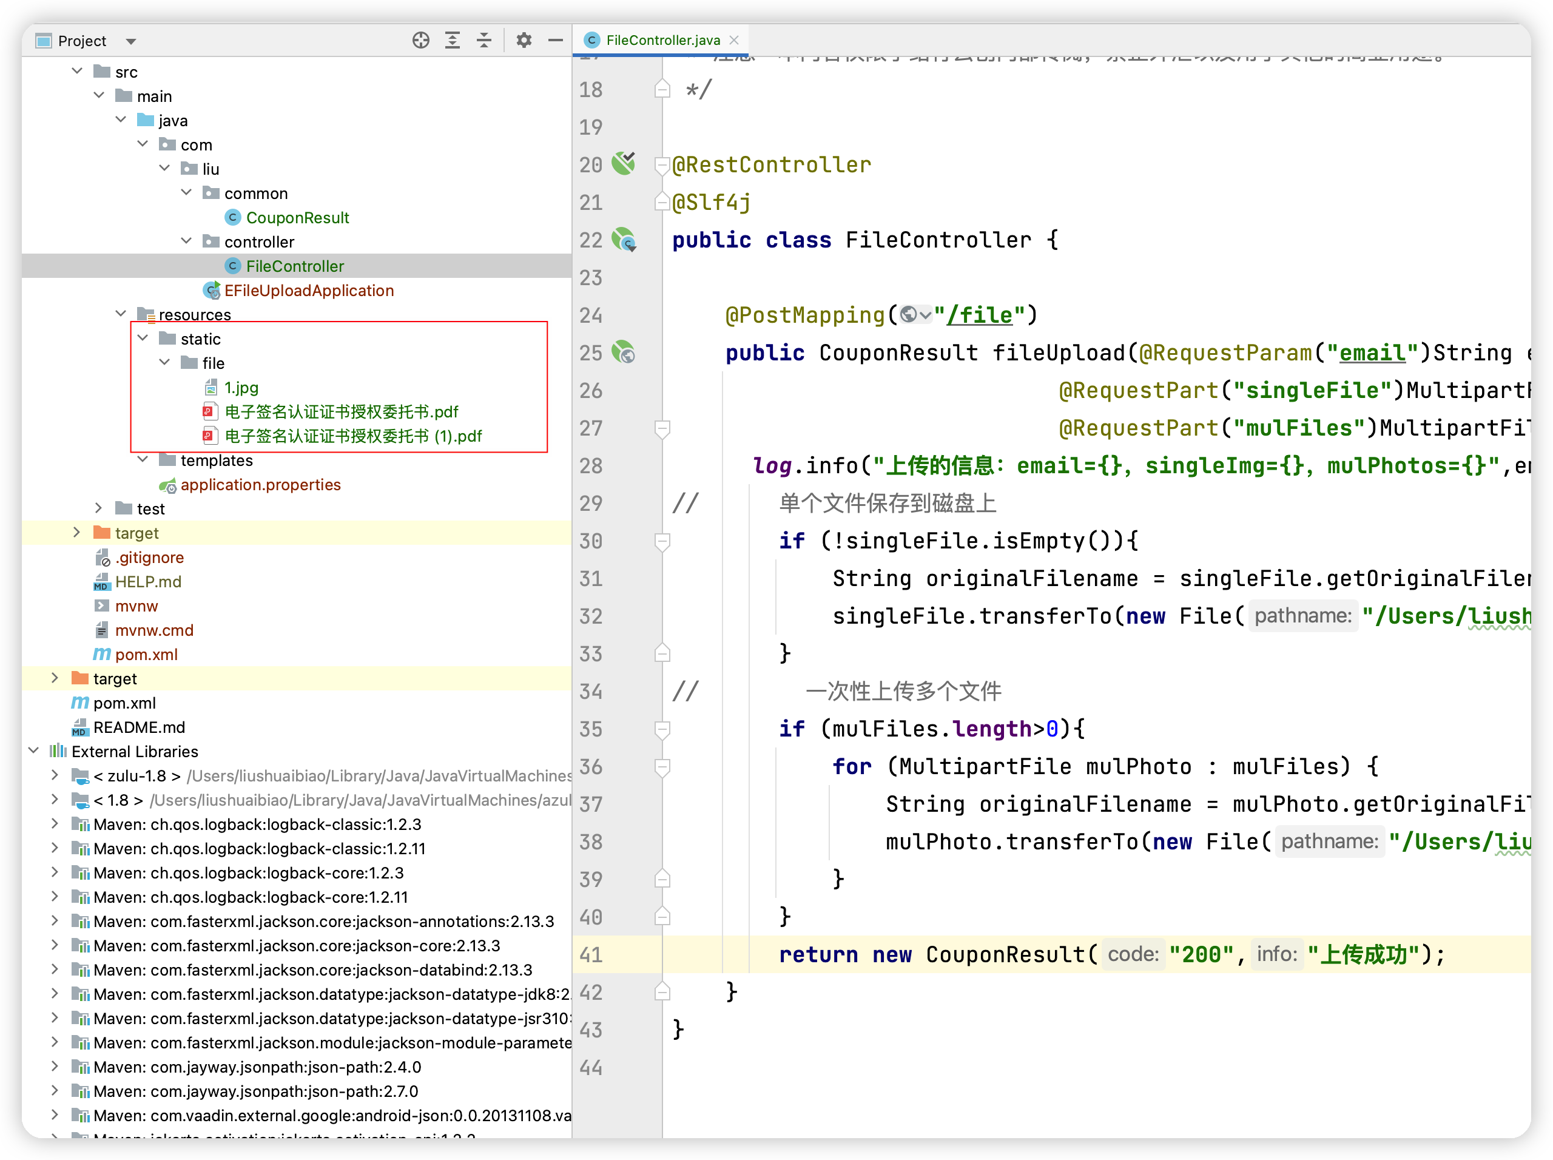Viewport: 1553px width, 1160px height.
Task: Click the @Slf4j annotation
Action: coord(711,203)
